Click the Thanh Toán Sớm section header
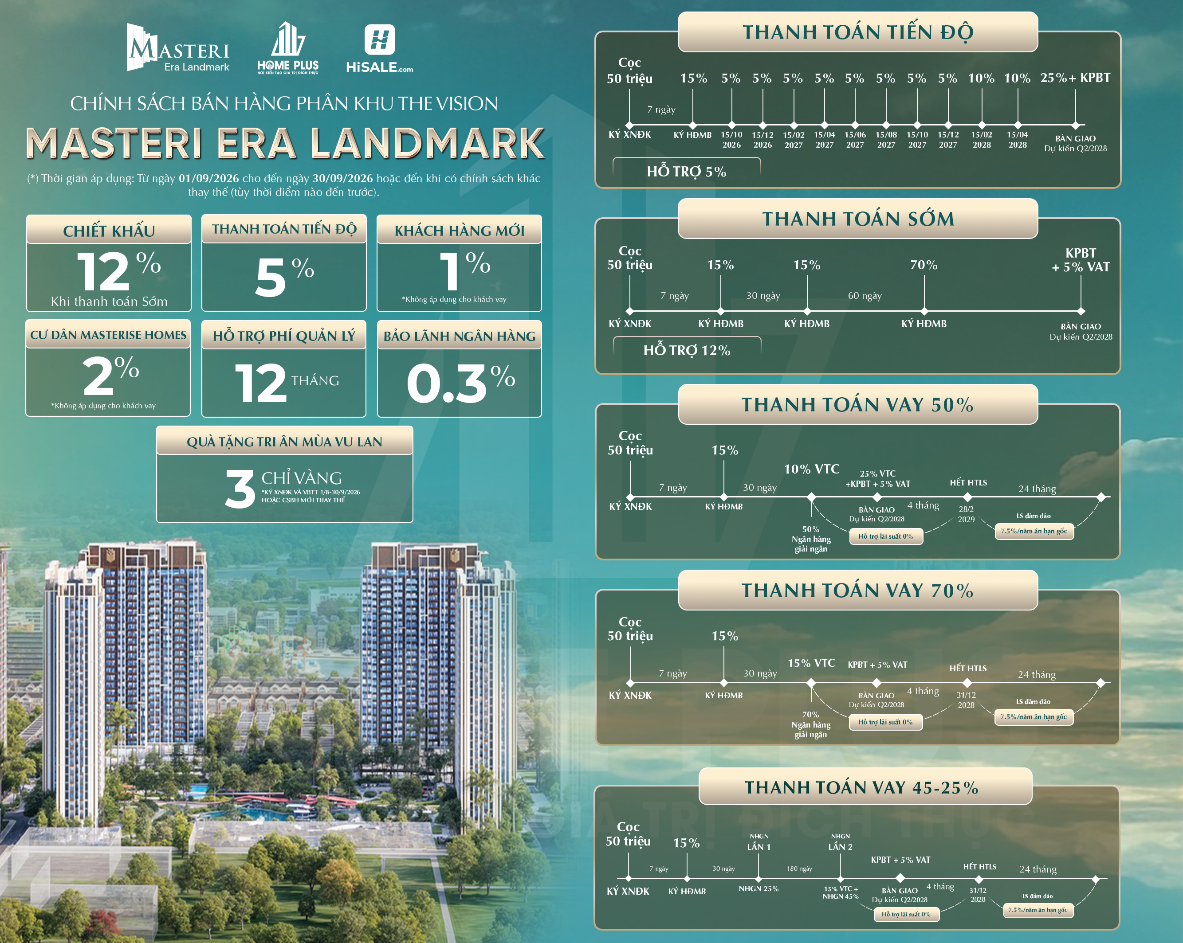This screenshot has width=1183, height=943. [x=858, y=218]
